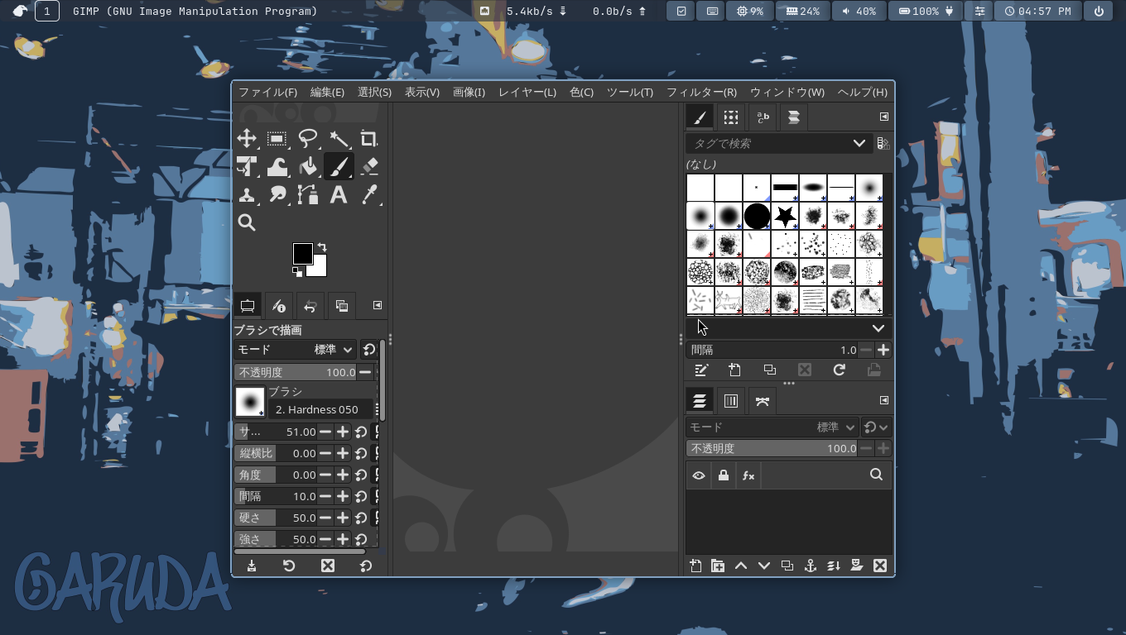Open the Tools menu (ツール)
Image resolution: width=1126 pixels, height=635 pixels.
[630, 92]
